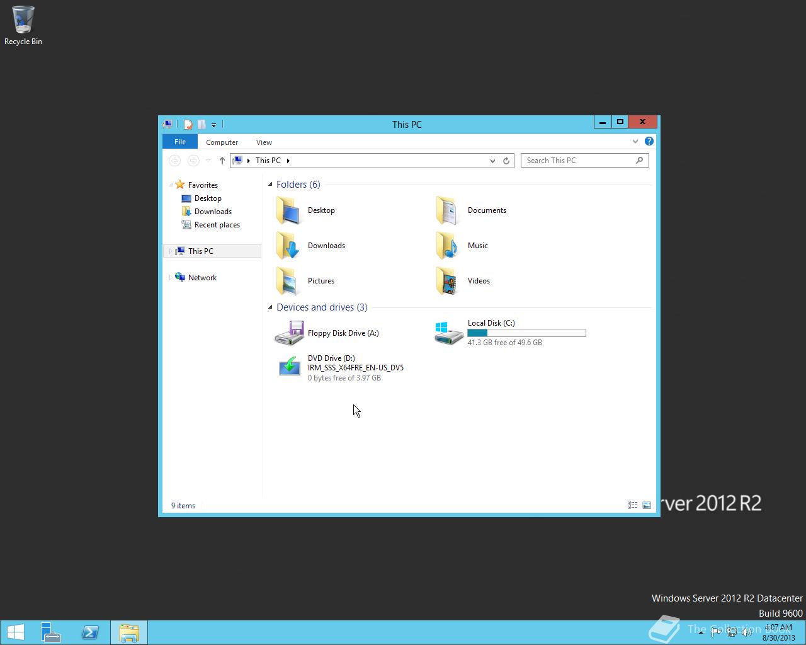806x645 pixels.
Task: Select the Downloads folder icon
Action: pyautogui.click(x=289, y=246)
